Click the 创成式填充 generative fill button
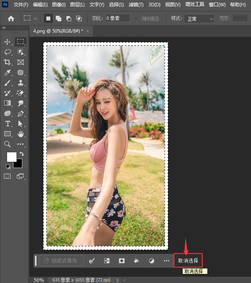 click(61, 261)
